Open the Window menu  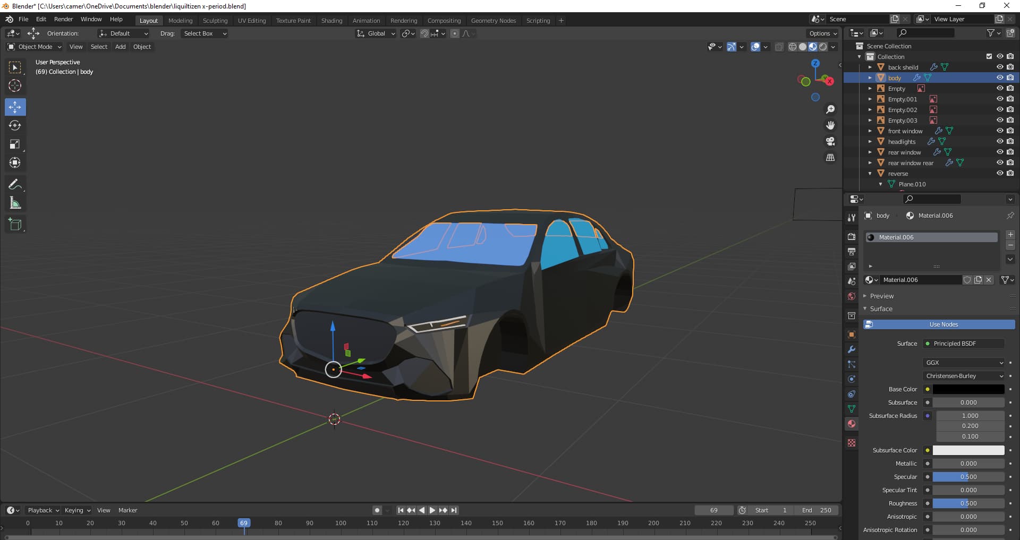click(x=90, y=19)
